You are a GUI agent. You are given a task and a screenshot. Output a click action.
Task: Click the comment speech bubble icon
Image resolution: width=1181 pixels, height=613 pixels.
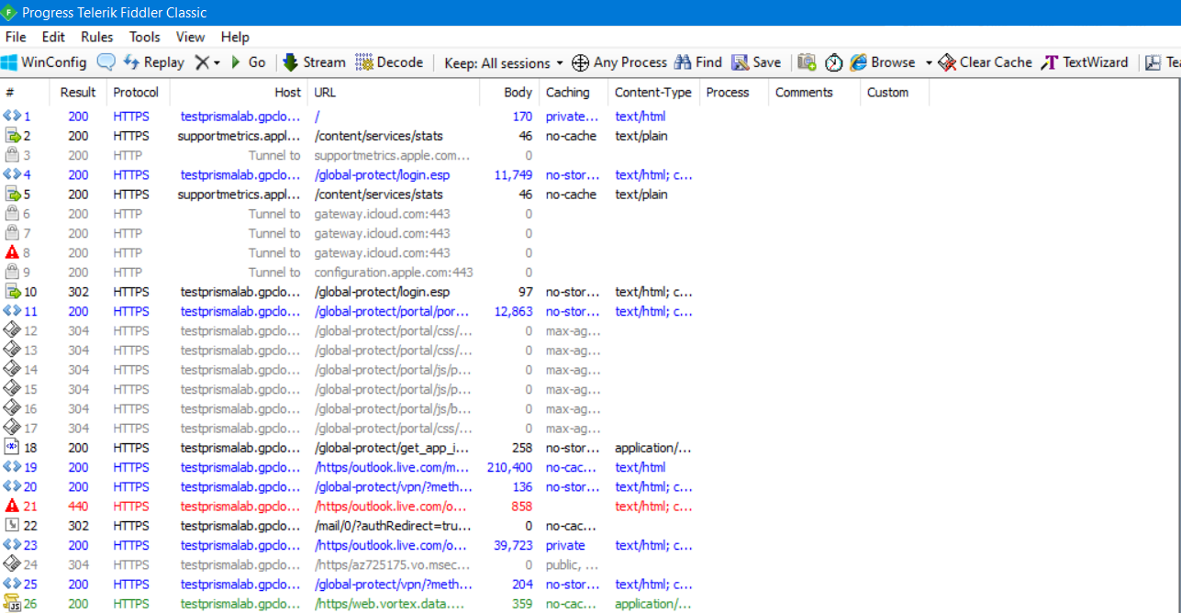coord(106,62)
